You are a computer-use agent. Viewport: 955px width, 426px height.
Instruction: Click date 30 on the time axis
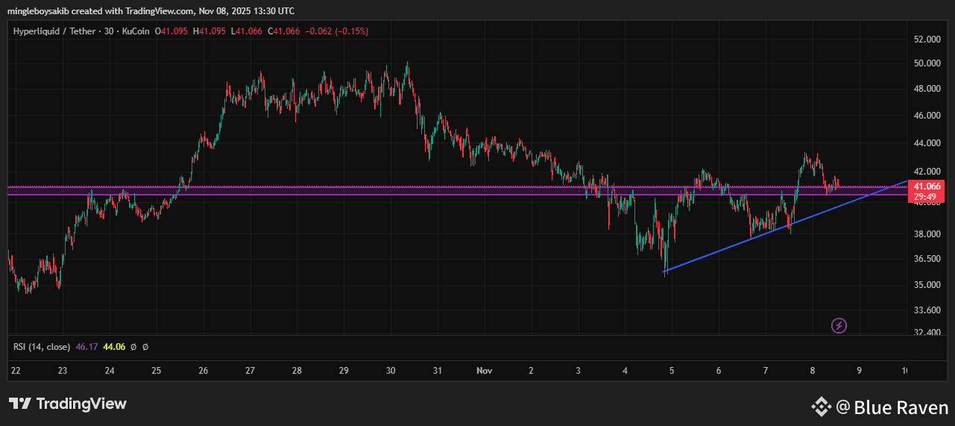(x=391, y=371)
